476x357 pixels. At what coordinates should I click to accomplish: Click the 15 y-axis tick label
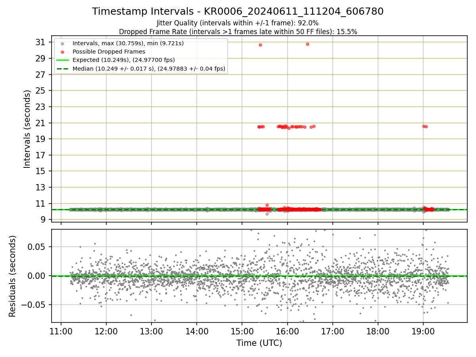click(x=41, y=171)
